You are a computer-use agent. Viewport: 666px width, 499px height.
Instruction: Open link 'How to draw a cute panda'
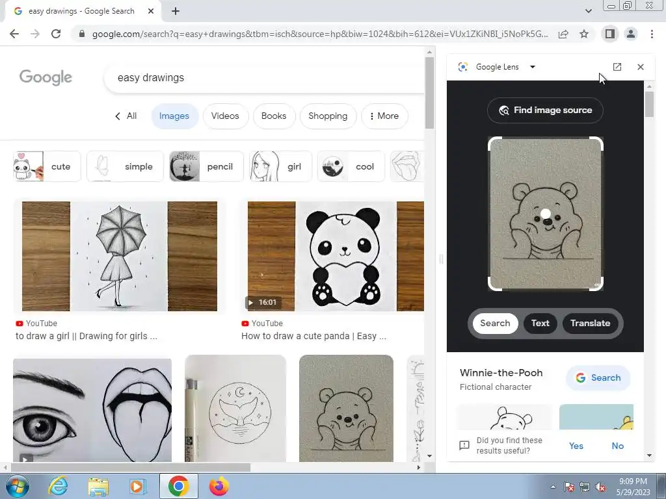pos(314,336)
